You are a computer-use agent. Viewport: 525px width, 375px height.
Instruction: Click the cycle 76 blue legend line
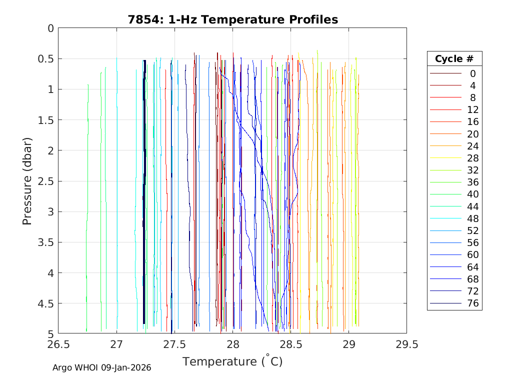tap(445, 303)
